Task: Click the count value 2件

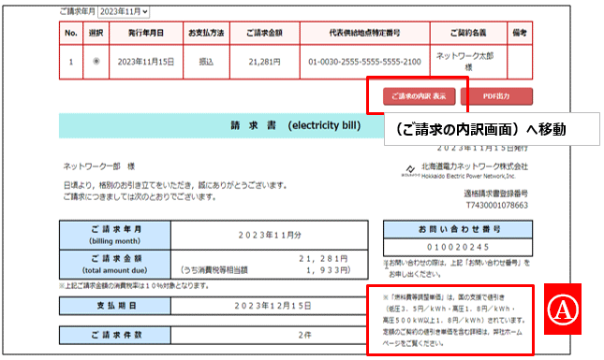Action: pos(304,335)
